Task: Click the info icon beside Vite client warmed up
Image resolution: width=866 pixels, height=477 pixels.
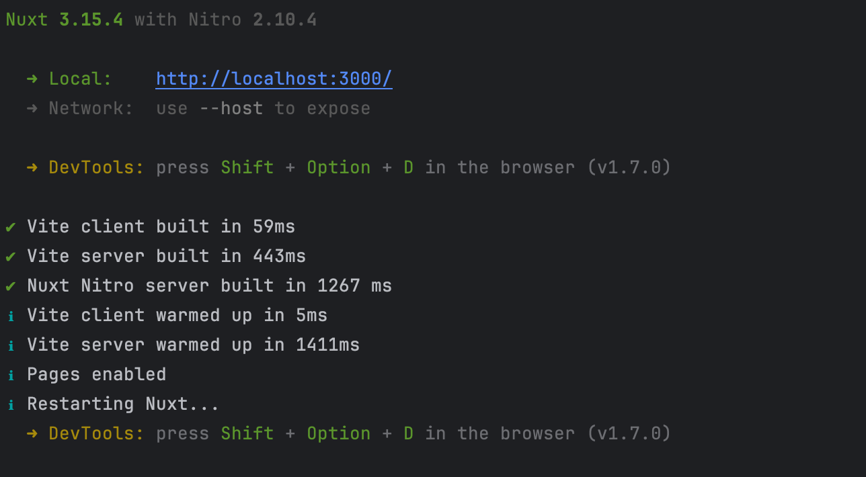Action: point(11,316)
